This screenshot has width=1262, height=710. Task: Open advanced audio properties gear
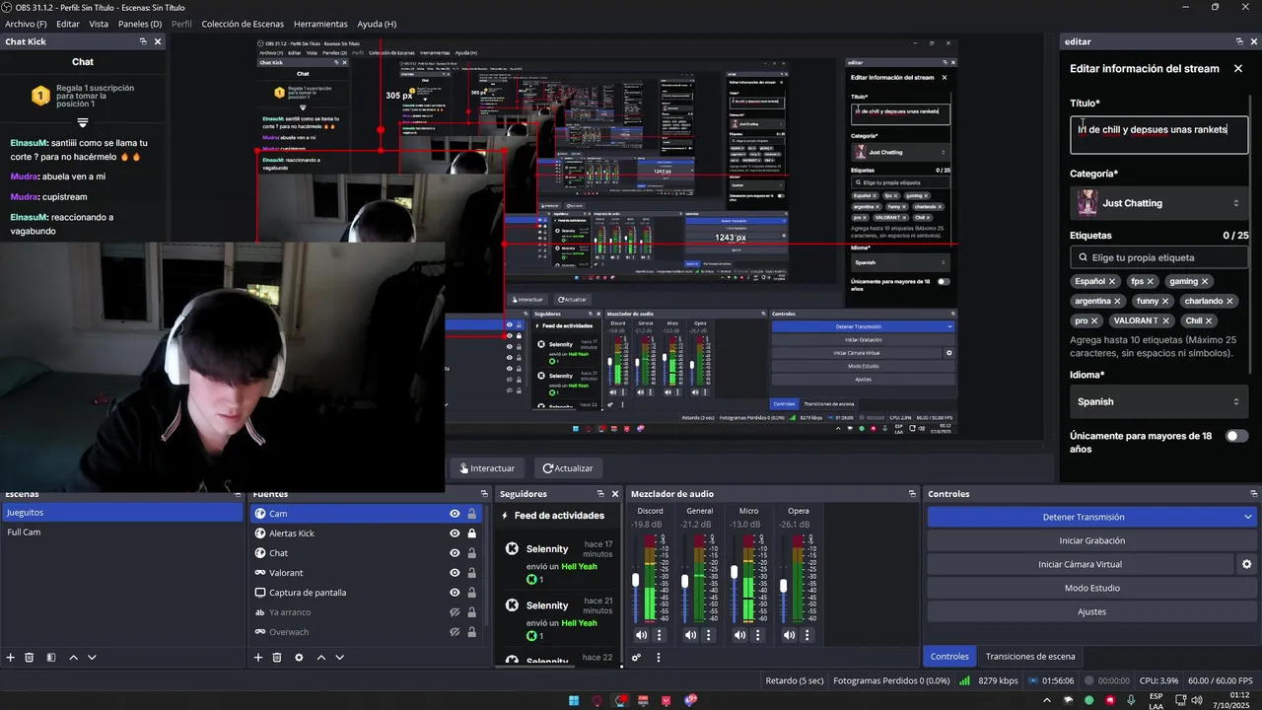[x=637, y=658]
